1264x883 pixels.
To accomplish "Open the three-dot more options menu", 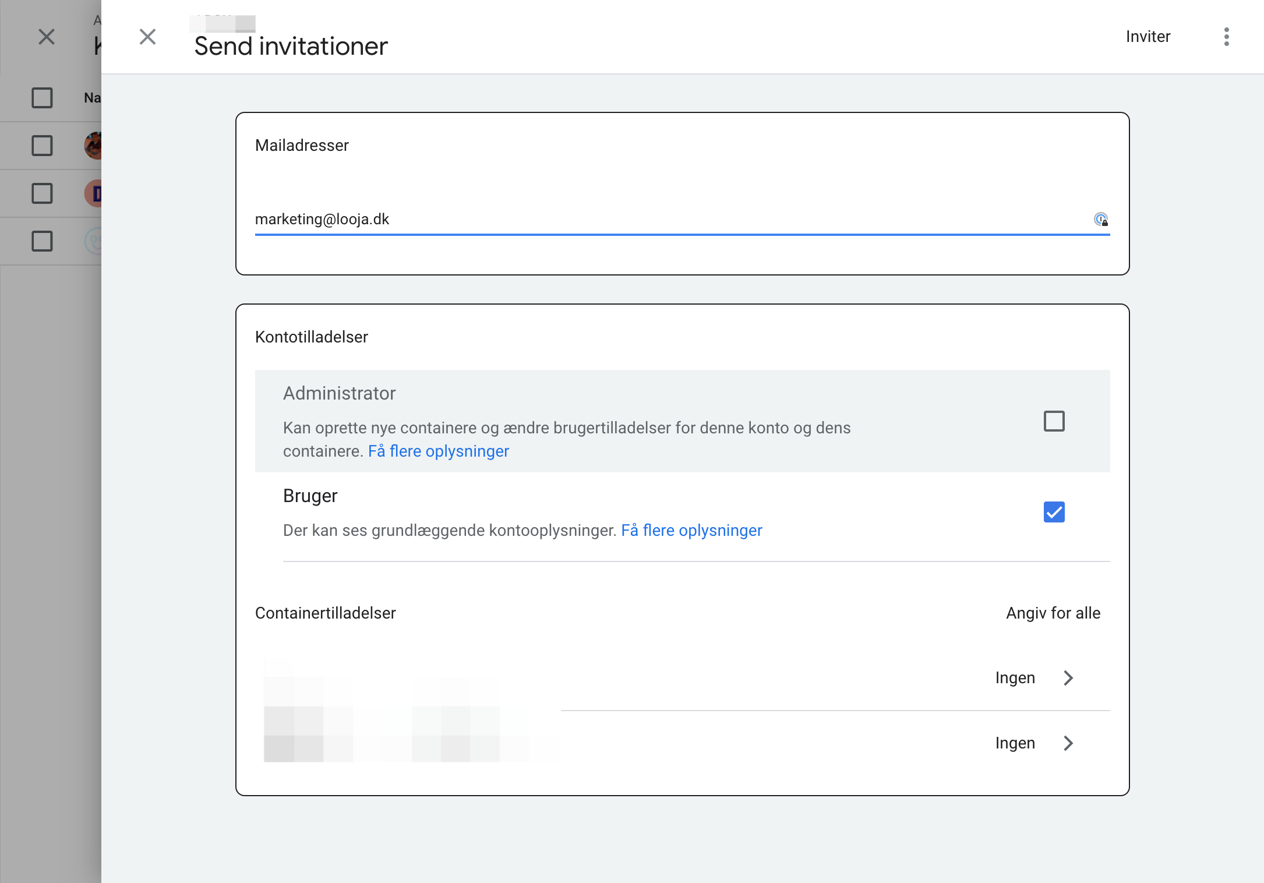I will click(1226, 37).
